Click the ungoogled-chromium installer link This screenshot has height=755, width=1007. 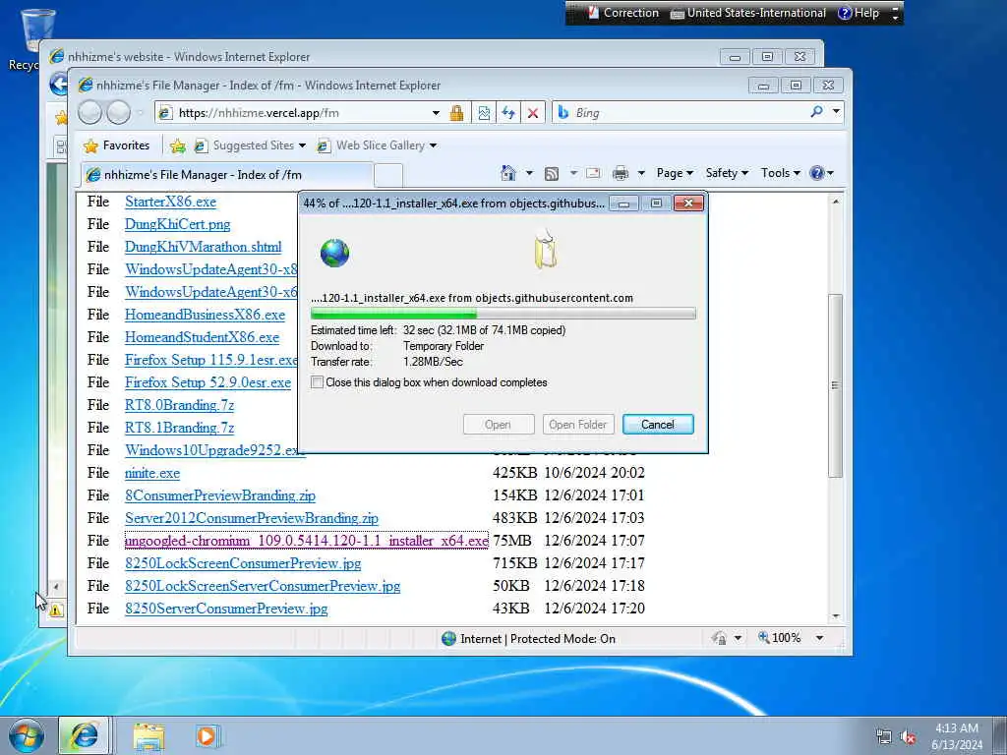pos(307,541)
